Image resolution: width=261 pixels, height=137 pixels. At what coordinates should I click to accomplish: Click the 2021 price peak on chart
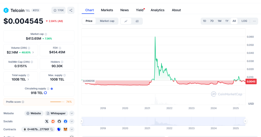tap(155, 37)
